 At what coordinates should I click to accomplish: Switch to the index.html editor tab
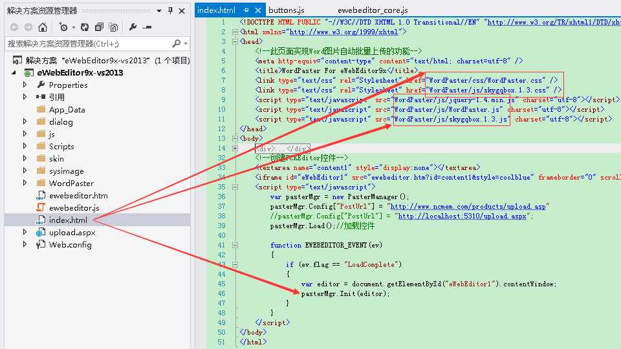tap(216, 10)
